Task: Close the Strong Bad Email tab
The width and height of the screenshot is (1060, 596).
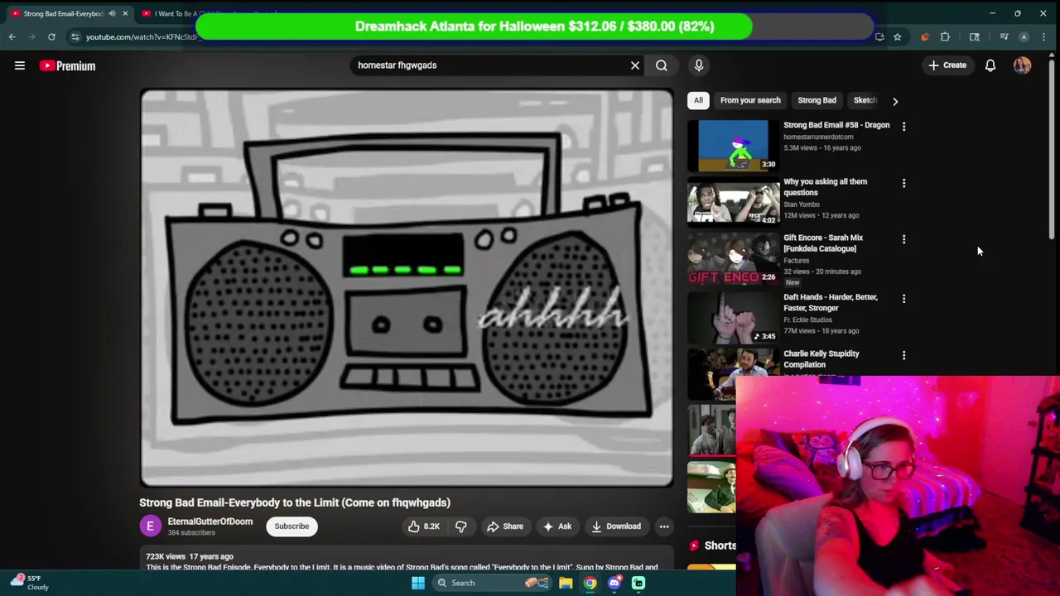Action: click(125, 13)
